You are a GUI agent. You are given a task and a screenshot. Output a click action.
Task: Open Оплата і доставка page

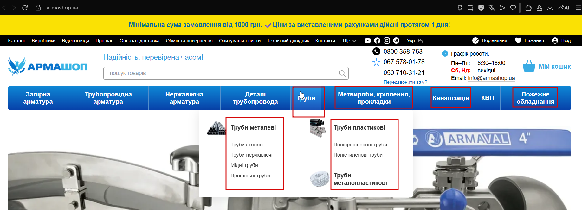tap(139, 41)
